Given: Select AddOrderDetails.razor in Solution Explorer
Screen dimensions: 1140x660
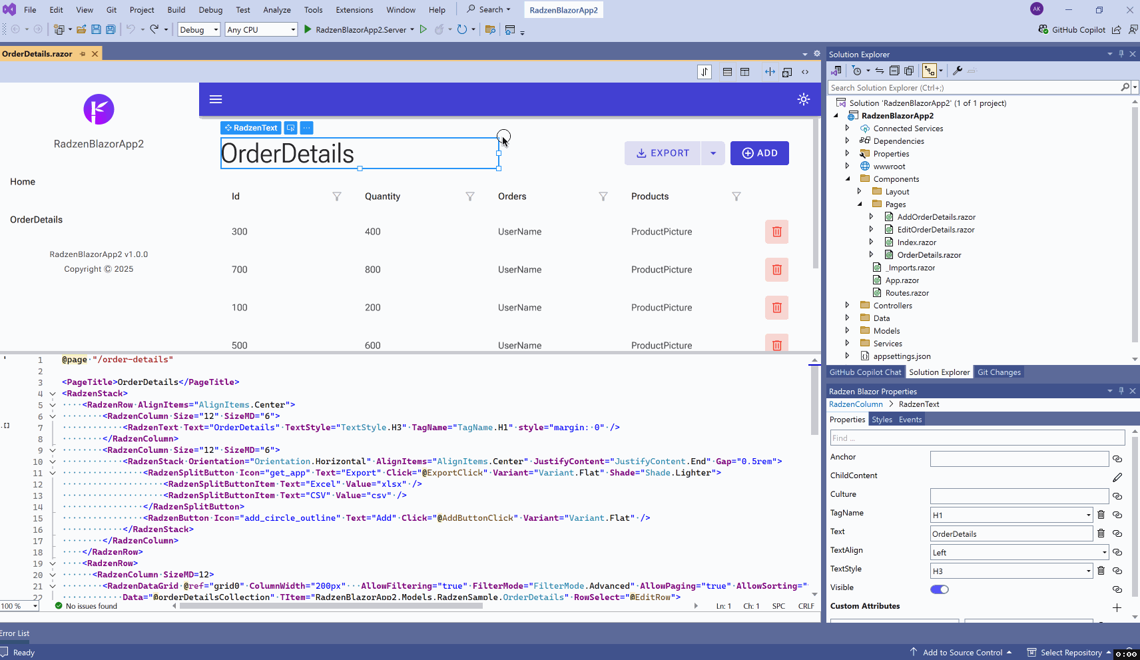Looking at the screenshot, I should click(936, 217).
